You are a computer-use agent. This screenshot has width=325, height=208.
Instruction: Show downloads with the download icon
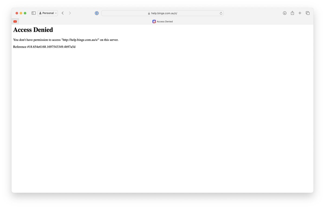(x=285, y=13)
